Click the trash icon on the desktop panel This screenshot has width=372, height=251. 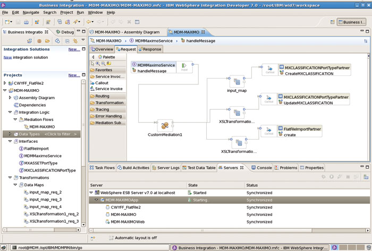click(x=369, y=248)
